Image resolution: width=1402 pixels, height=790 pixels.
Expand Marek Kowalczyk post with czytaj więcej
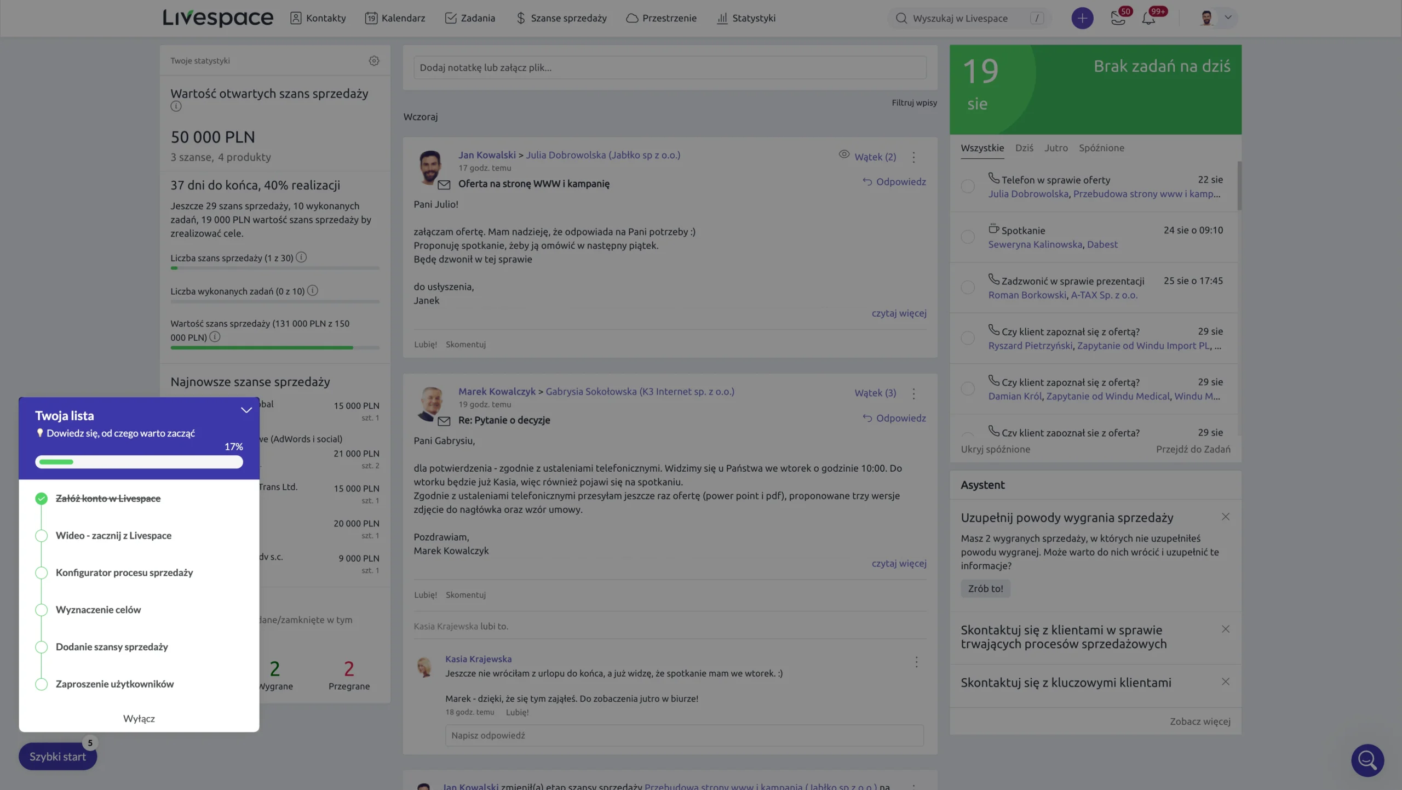tap(899, 563)
